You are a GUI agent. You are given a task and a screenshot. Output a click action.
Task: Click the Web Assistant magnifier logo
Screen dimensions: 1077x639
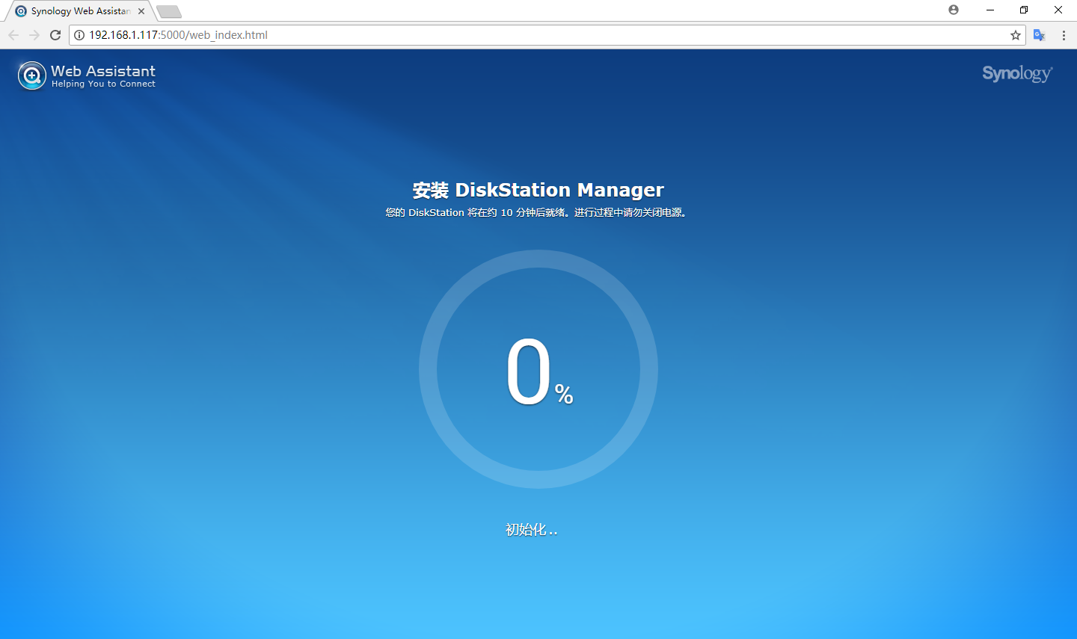click(x=32, y=75)
